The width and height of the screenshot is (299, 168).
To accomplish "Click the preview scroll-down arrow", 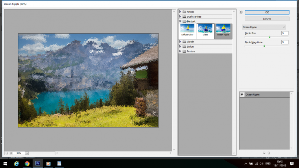I will click(x=174, y=150).
